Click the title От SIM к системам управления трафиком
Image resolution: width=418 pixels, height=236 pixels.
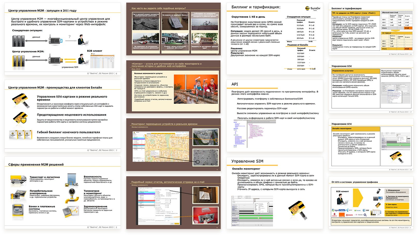(354, 182)
